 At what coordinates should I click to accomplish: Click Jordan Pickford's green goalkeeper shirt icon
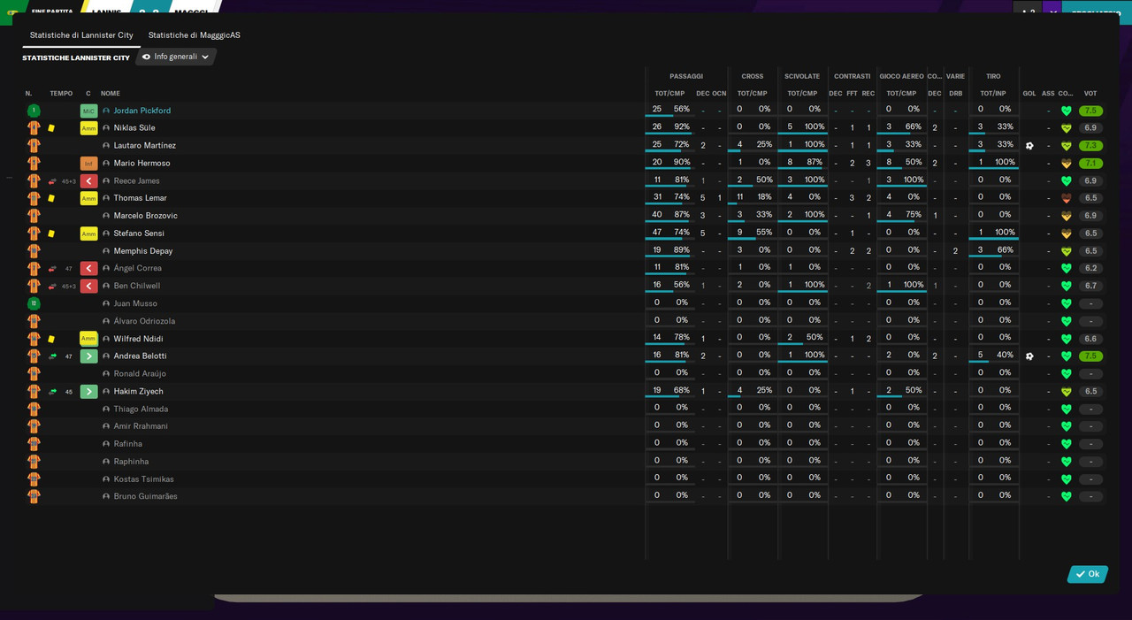pyautogui.click(x=34, y=111)
